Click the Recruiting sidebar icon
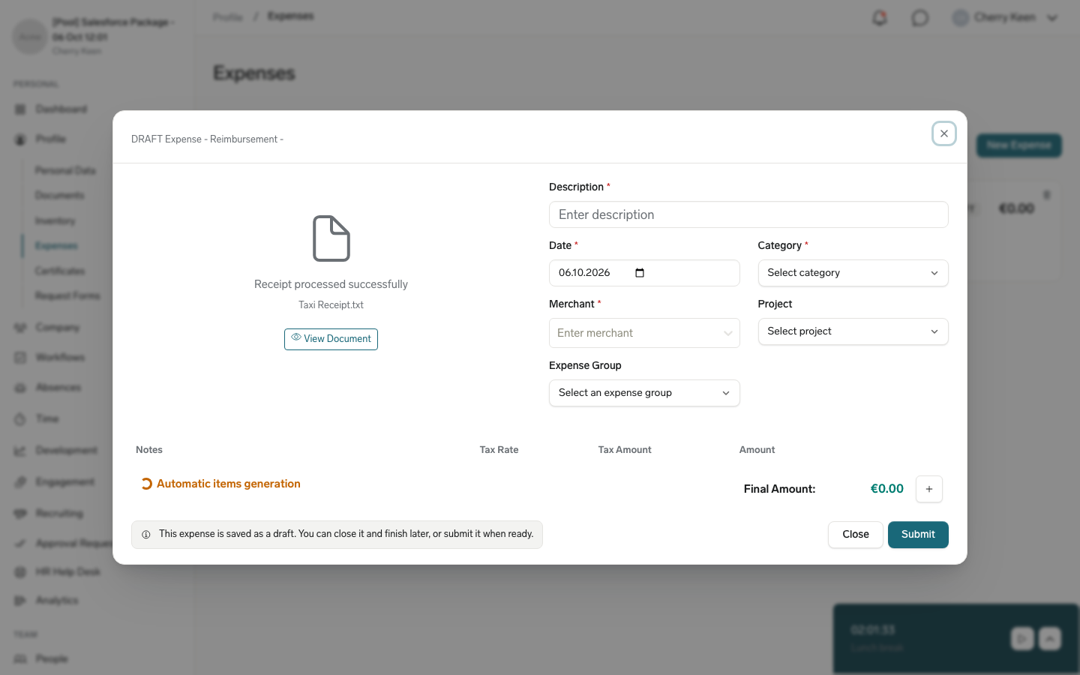The height and width of the screenshot is (675, 1080). point(20,514)
